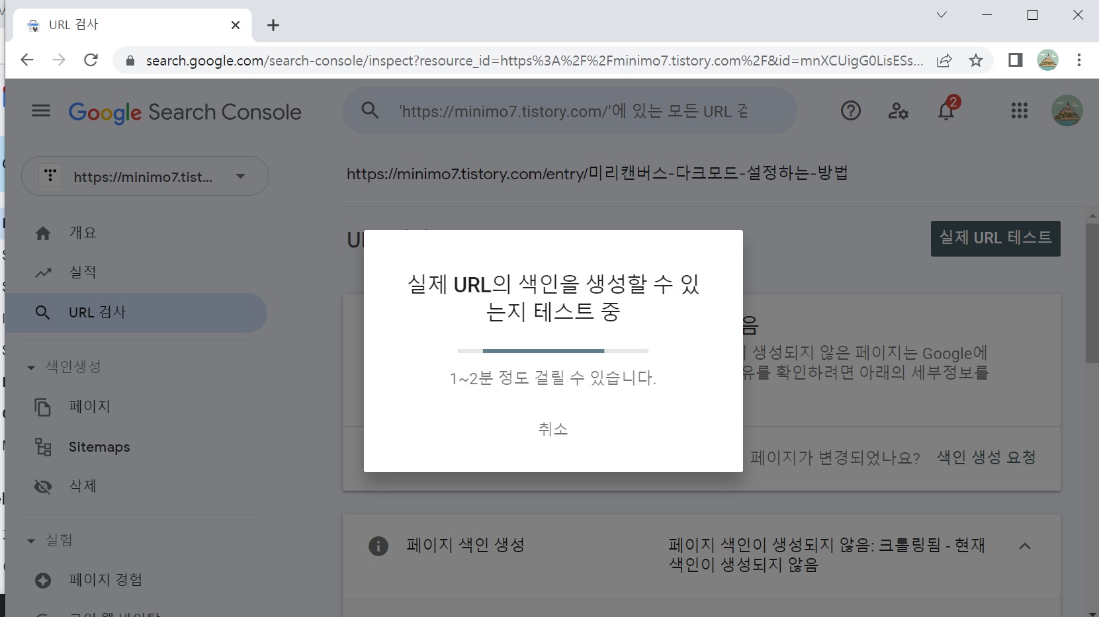1099x617 pixels.
Task: Click the sitemap tree icon
Action: [x=43, y=447]
